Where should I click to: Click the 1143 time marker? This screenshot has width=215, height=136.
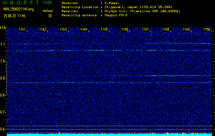point(63,29)
